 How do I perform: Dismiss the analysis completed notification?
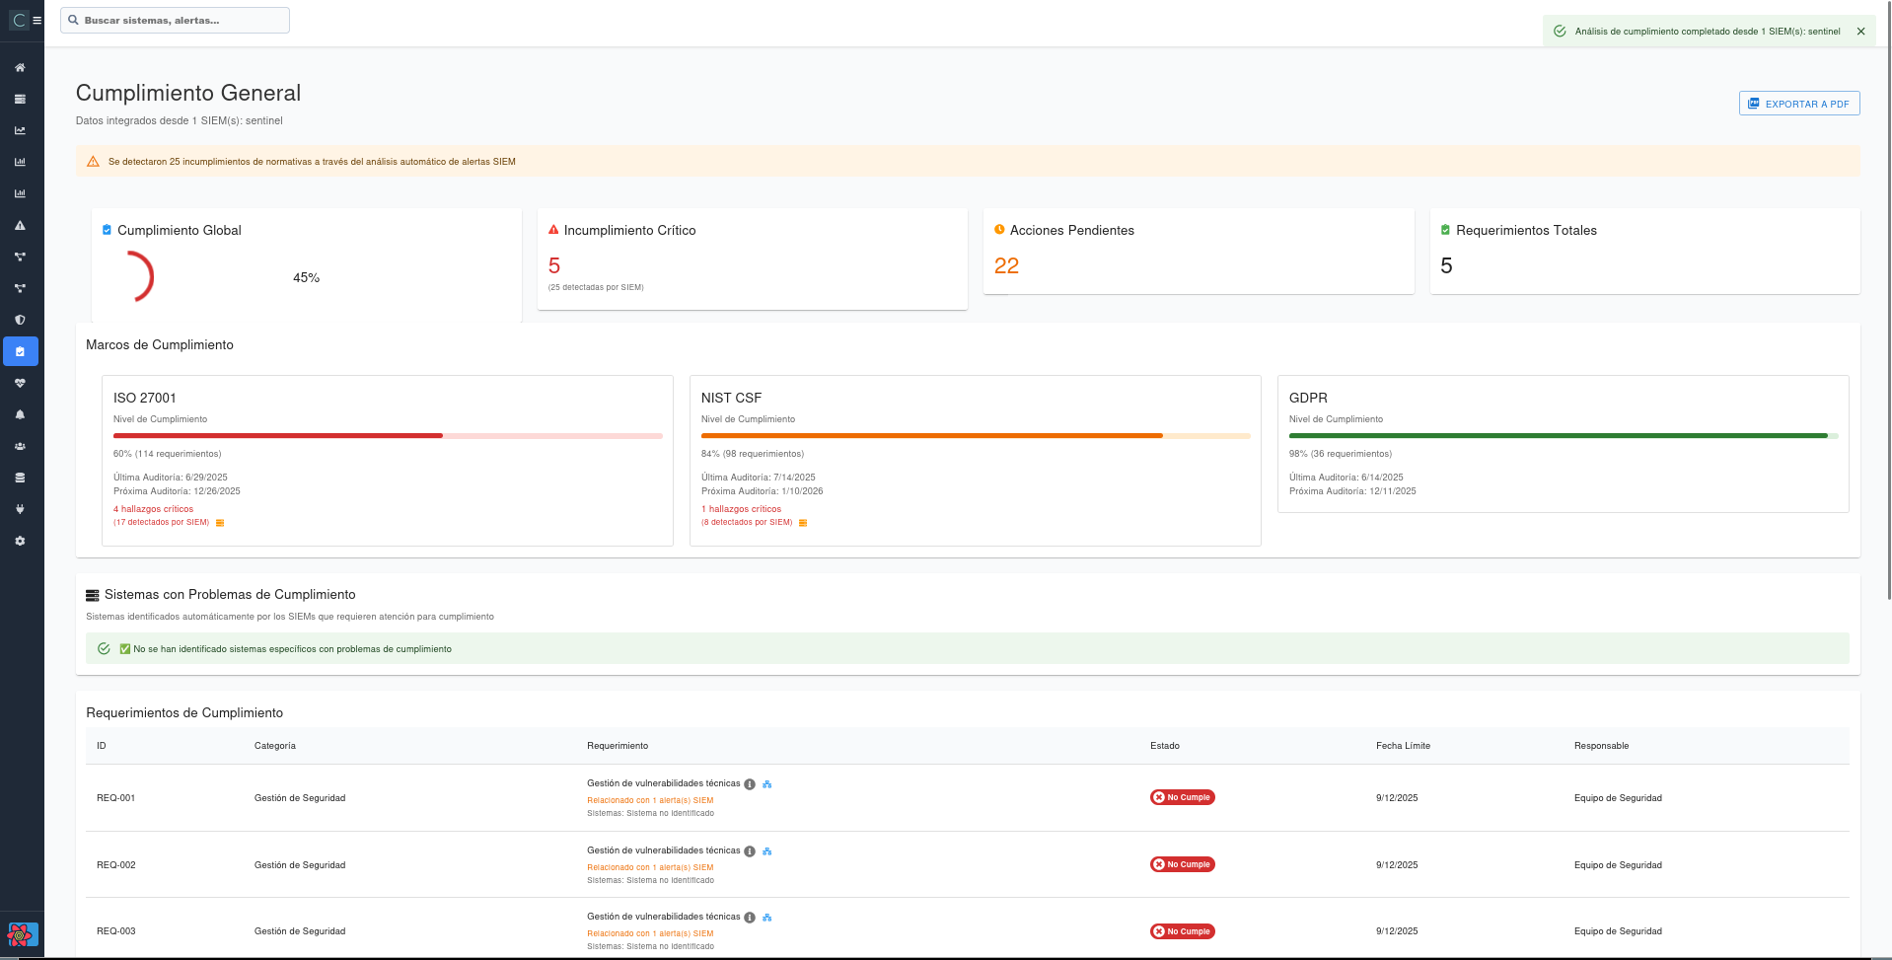pyautogui.click(x=1860, y=32)
